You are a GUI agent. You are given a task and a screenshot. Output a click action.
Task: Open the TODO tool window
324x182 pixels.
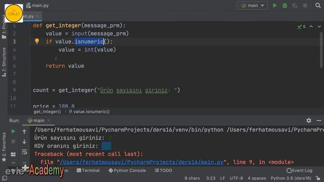164,170
